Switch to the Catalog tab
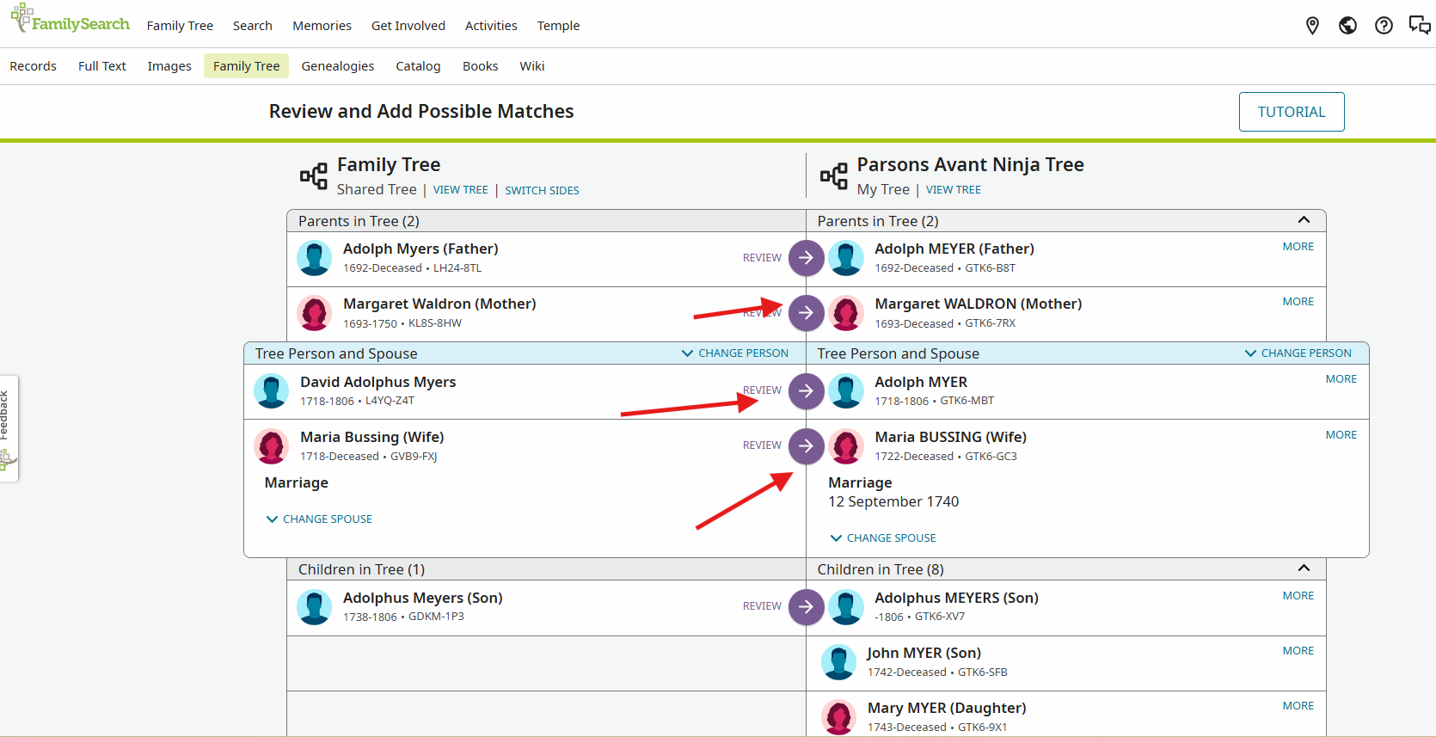The width and height of the screenshot is (1436, 737). click(418, 66)
